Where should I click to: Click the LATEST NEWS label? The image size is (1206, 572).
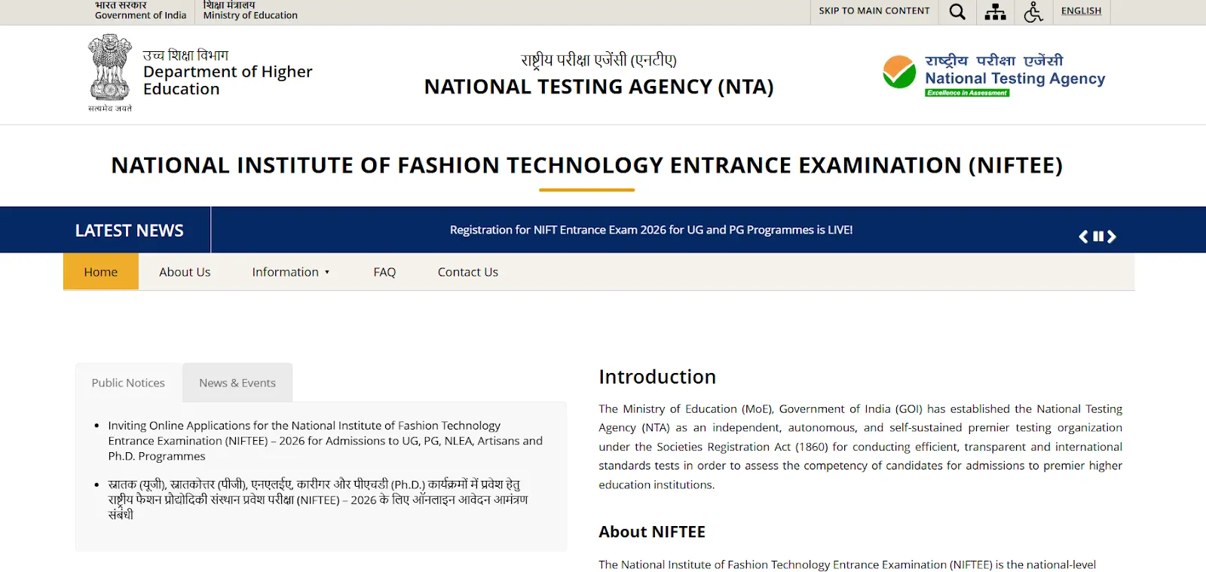[129, 231]
